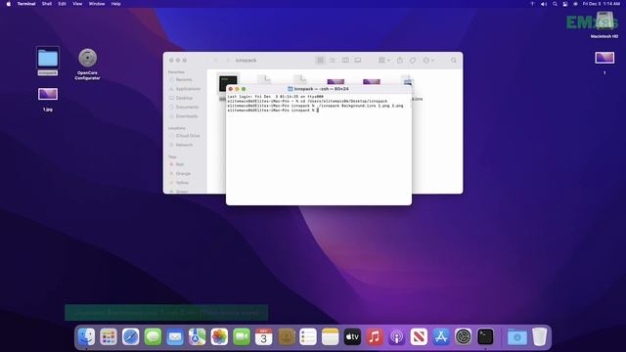Viewport: 626px width, 352px height.
Task: Switch Finder window to list view
Action: (x=333, y=60)
